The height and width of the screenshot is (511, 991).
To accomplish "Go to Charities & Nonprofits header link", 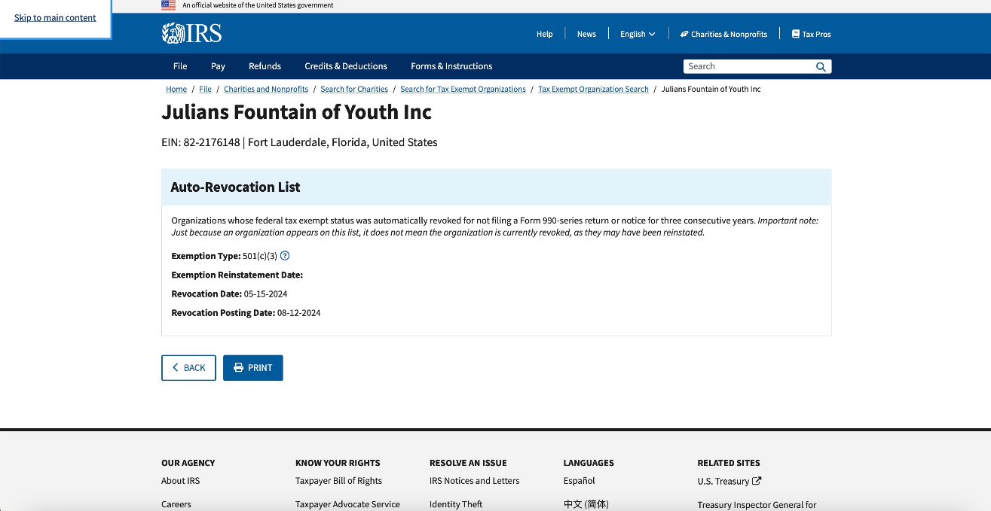I will point(723,34).
